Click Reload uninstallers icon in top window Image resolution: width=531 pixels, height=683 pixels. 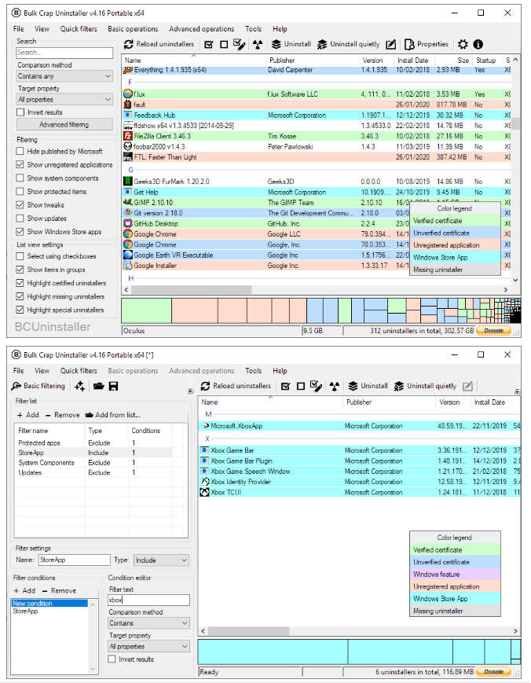pyautogui.click(x=128, y=44)
